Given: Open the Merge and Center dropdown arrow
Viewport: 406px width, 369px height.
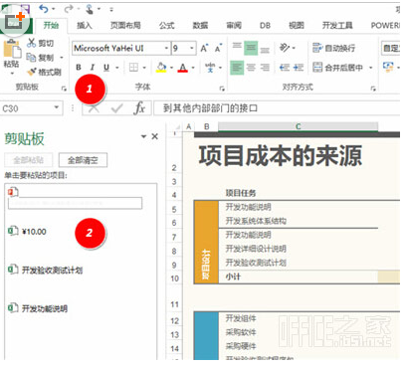Looking at the screenshot, I should (x=371, y=68).
